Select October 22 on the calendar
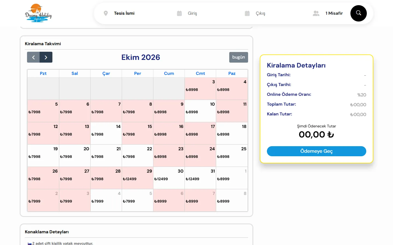 click(138, 156)
